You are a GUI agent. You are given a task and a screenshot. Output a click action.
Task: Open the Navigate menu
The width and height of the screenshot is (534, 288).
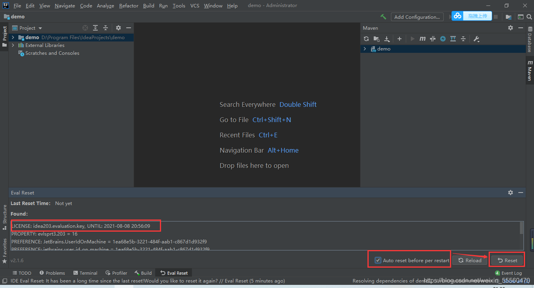tap(65, 5)
